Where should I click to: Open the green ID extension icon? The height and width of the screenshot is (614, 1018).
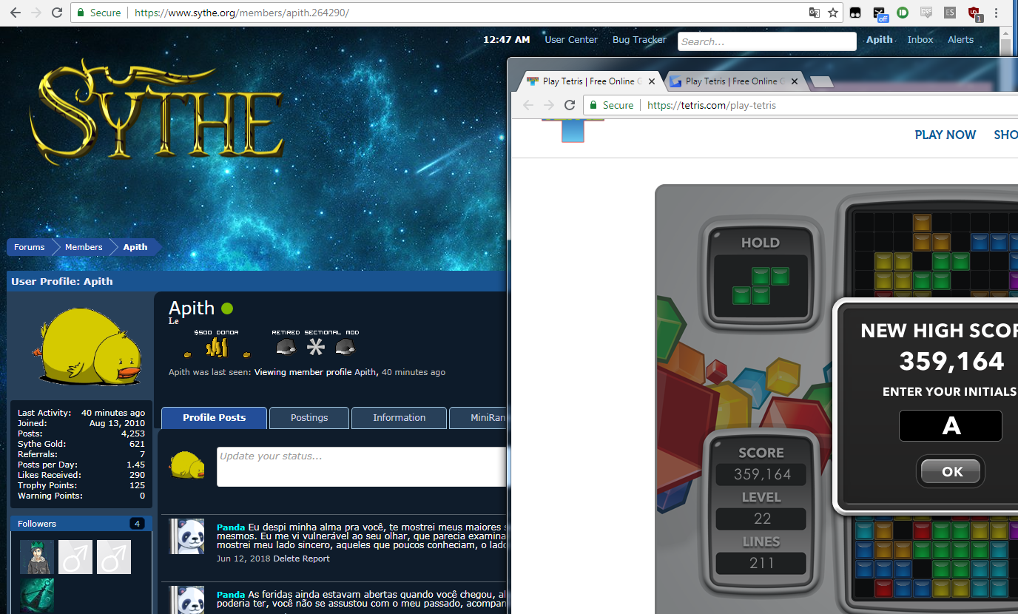[903, 13]
